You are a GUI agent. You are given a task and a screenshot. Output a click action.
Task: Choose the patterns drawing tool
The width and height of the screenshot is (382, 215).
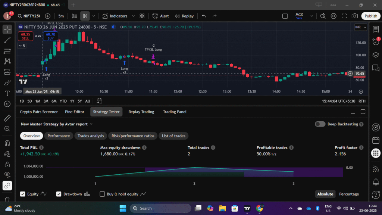tap(7, 61)
